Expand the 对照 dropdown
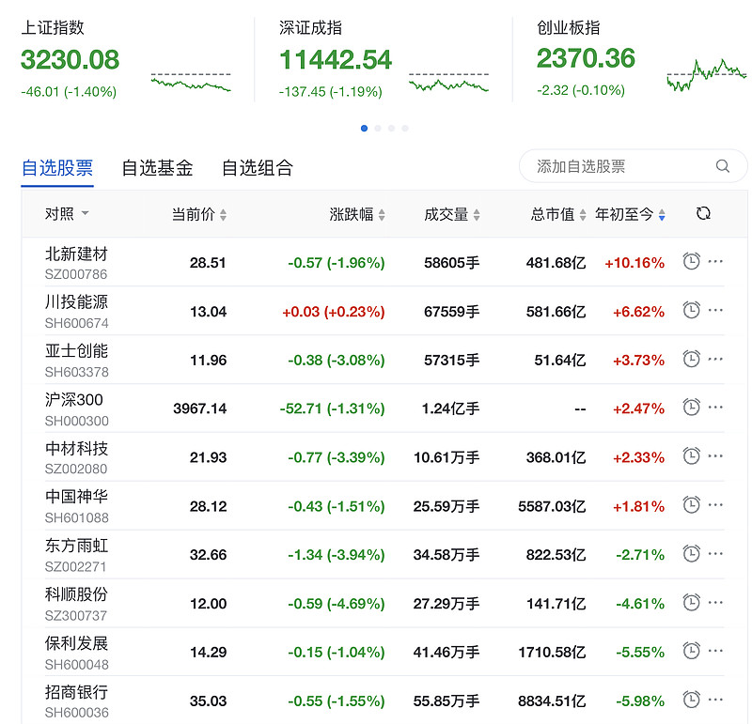 [67, 214]
